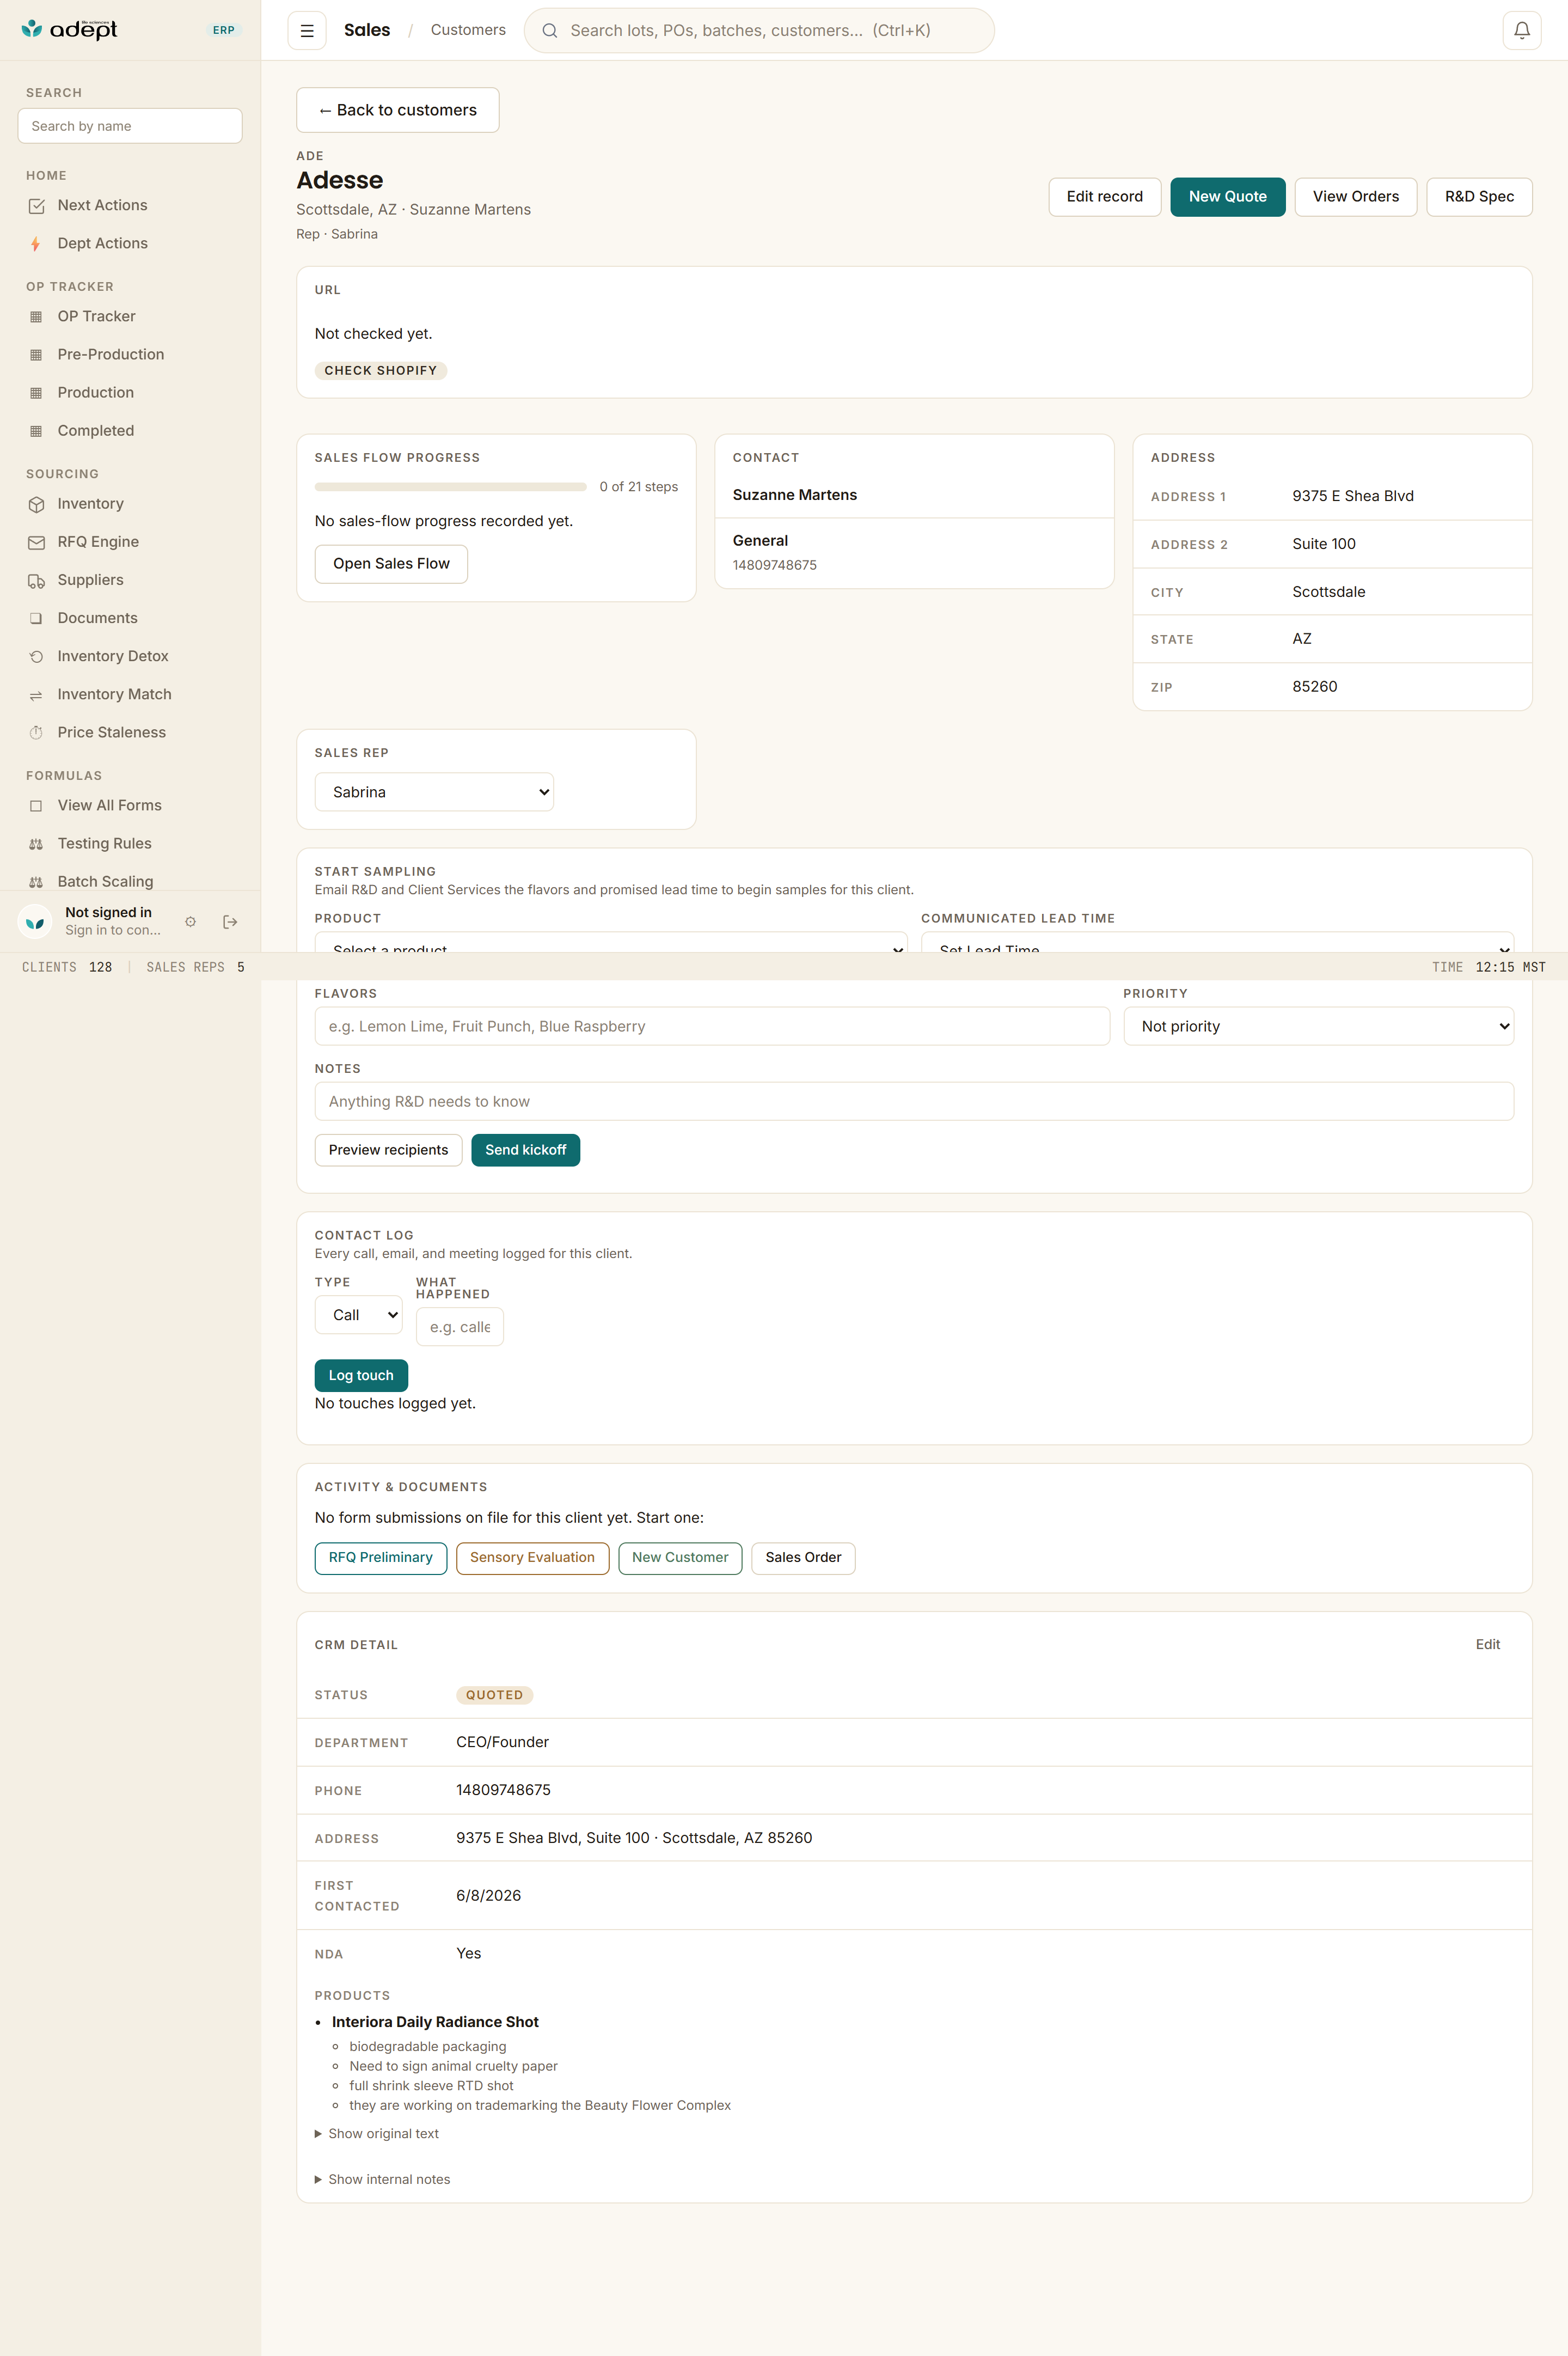
Task: Create a New Quote
Action: pyautogui.click(x=1227, y=197)
